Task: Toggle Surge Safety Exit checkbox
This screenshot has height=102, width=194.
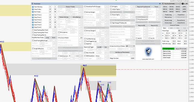Action: pos(33,49)
